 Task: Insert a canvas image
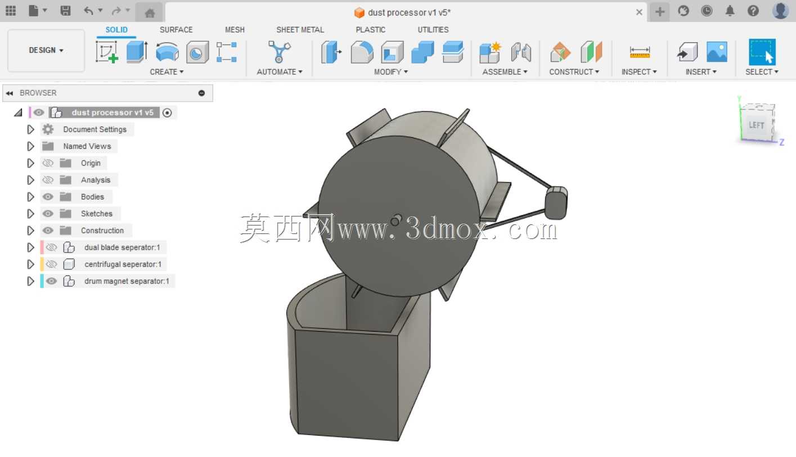point(717,52)
